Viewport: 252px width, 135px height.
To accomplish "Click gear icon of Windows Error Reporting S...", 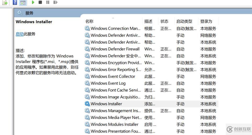I will 87,70.
